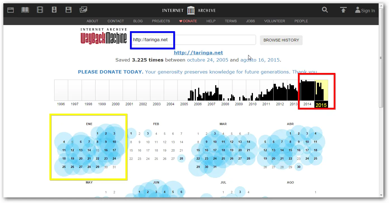Screen dimensions: 389x203
Task: Click the PLEASE DONATE TODAY banner link
Action: (198, 72)
